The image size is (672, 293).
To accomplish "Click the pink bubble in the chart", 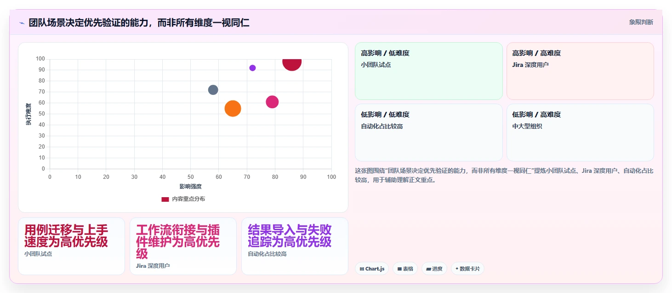I will 272,102.
